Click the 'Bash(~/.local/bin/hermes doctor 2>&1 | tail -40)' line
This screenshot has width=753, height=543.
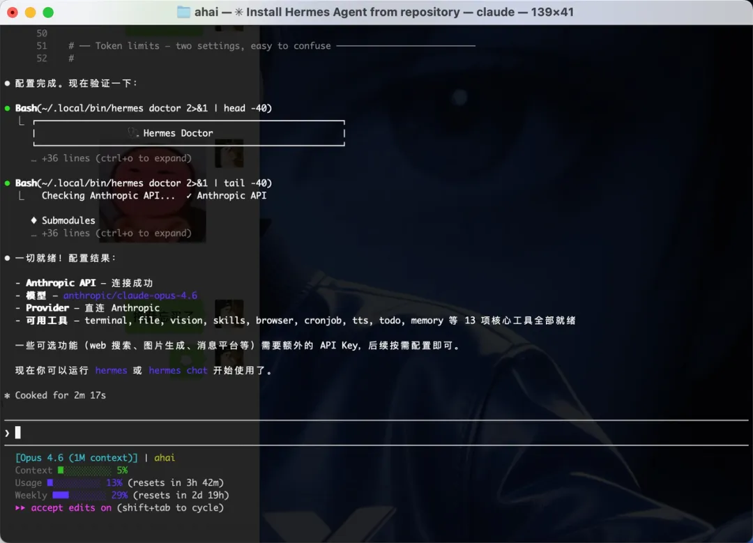pyautogui.click(x=144, y=183)
